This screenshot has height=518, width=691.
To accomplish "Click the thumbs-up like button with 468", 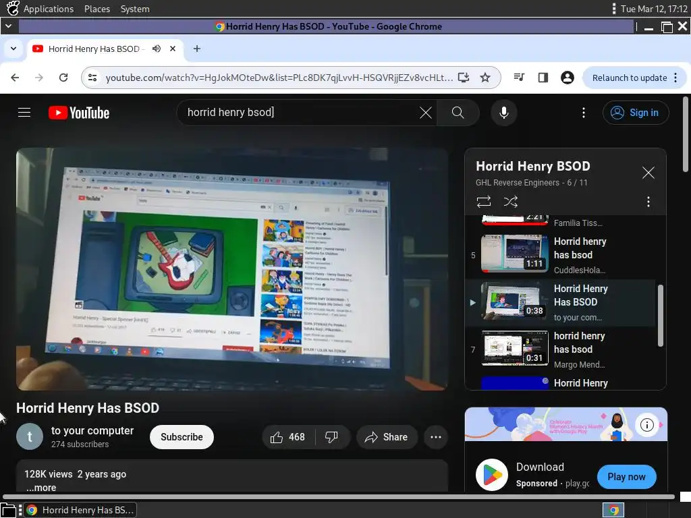I will point(288,437).
